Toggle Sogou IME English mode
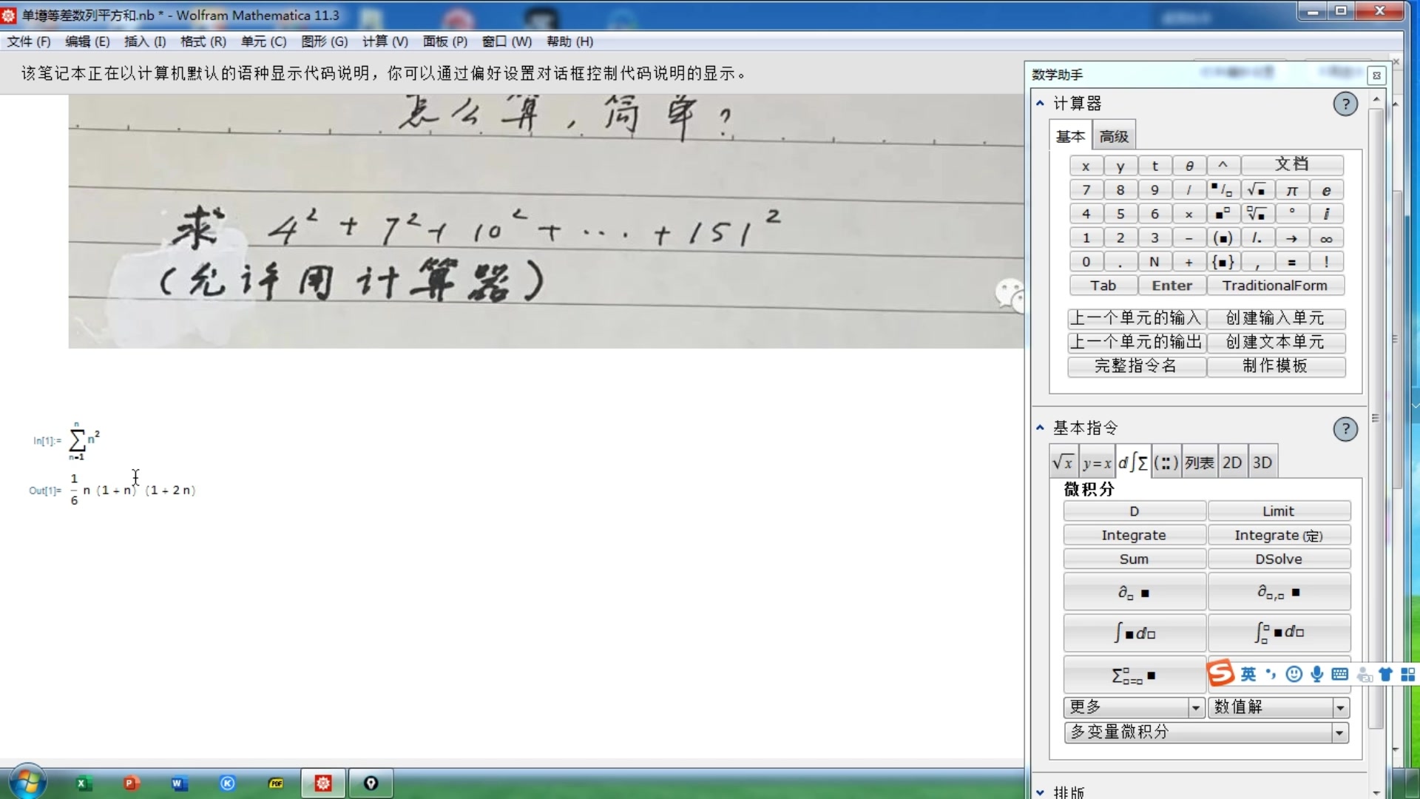Image resolution: width=1420 pixels, height=799 pixels. point(1248,674)
